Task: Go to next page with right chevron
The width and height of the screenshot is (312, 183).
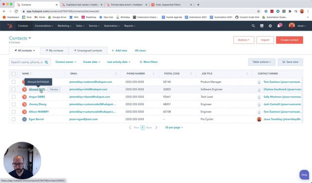Action: pos(156,128)
